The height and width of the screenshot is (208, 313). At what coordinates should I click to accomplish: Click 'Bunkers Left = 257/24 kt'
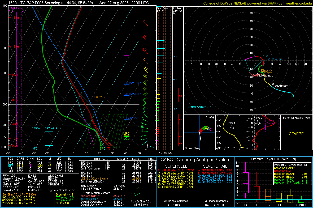click(x=103, y=199)
